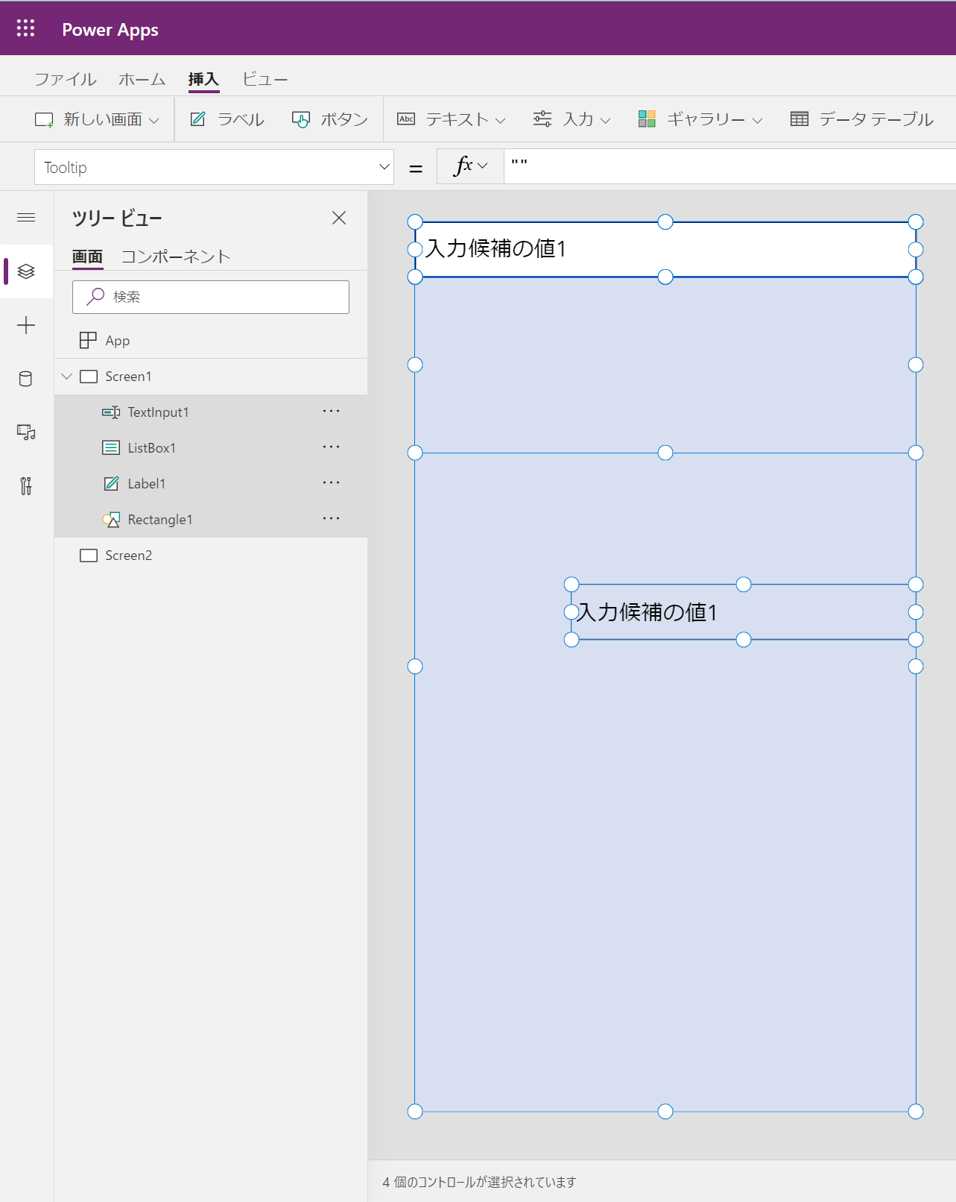The image size is (956, 1202).
Task: Select Screen1 in tree view
Action: tap(211, 377)
